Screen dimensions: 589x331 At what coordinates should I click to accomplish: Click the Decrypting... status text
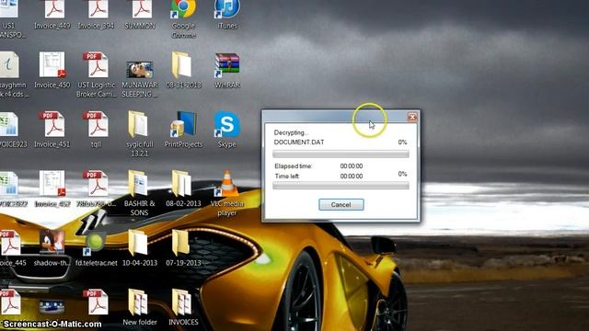(291, 132)
